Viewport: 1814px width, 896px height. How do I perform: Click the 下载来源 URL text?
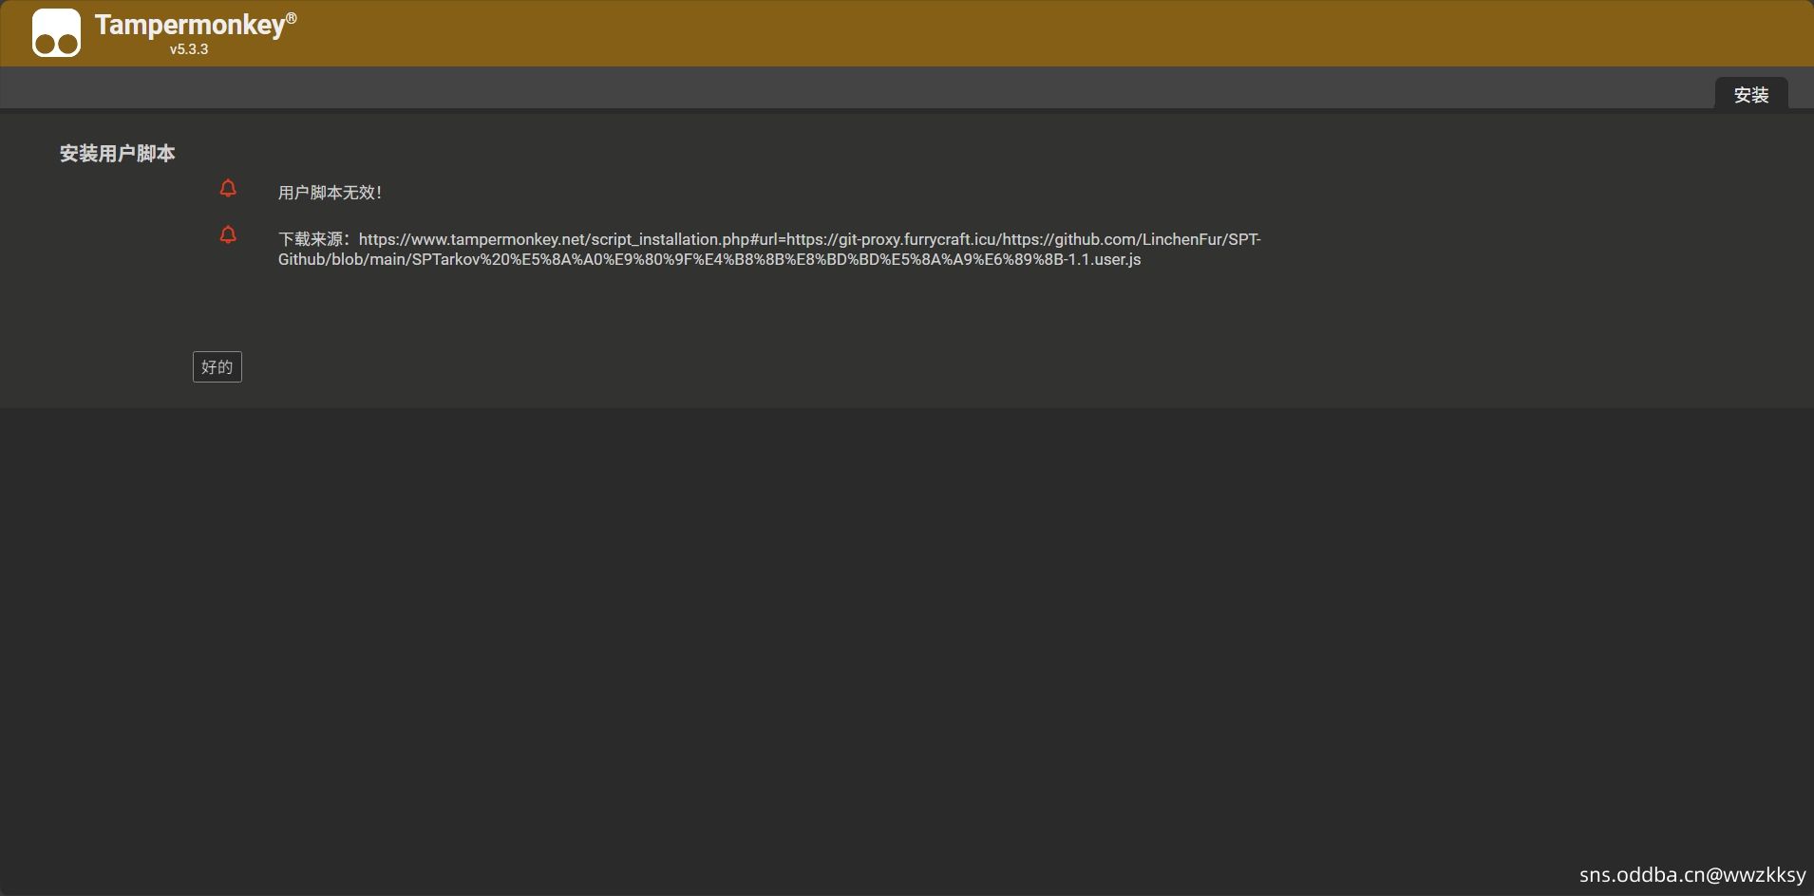[x=769, y=249]
